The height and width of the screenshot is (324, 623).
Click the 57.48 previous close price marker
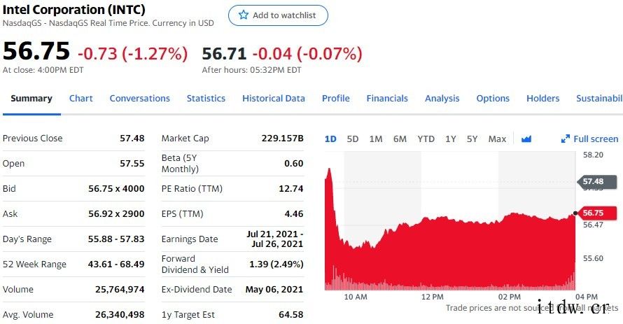click(594, 181)
